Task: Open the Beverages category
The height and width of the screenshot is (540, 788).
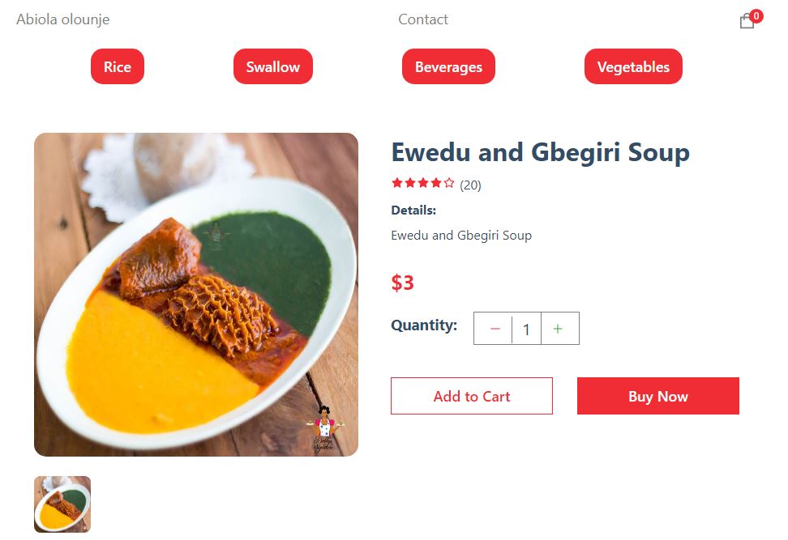Action: click(448, 67)
